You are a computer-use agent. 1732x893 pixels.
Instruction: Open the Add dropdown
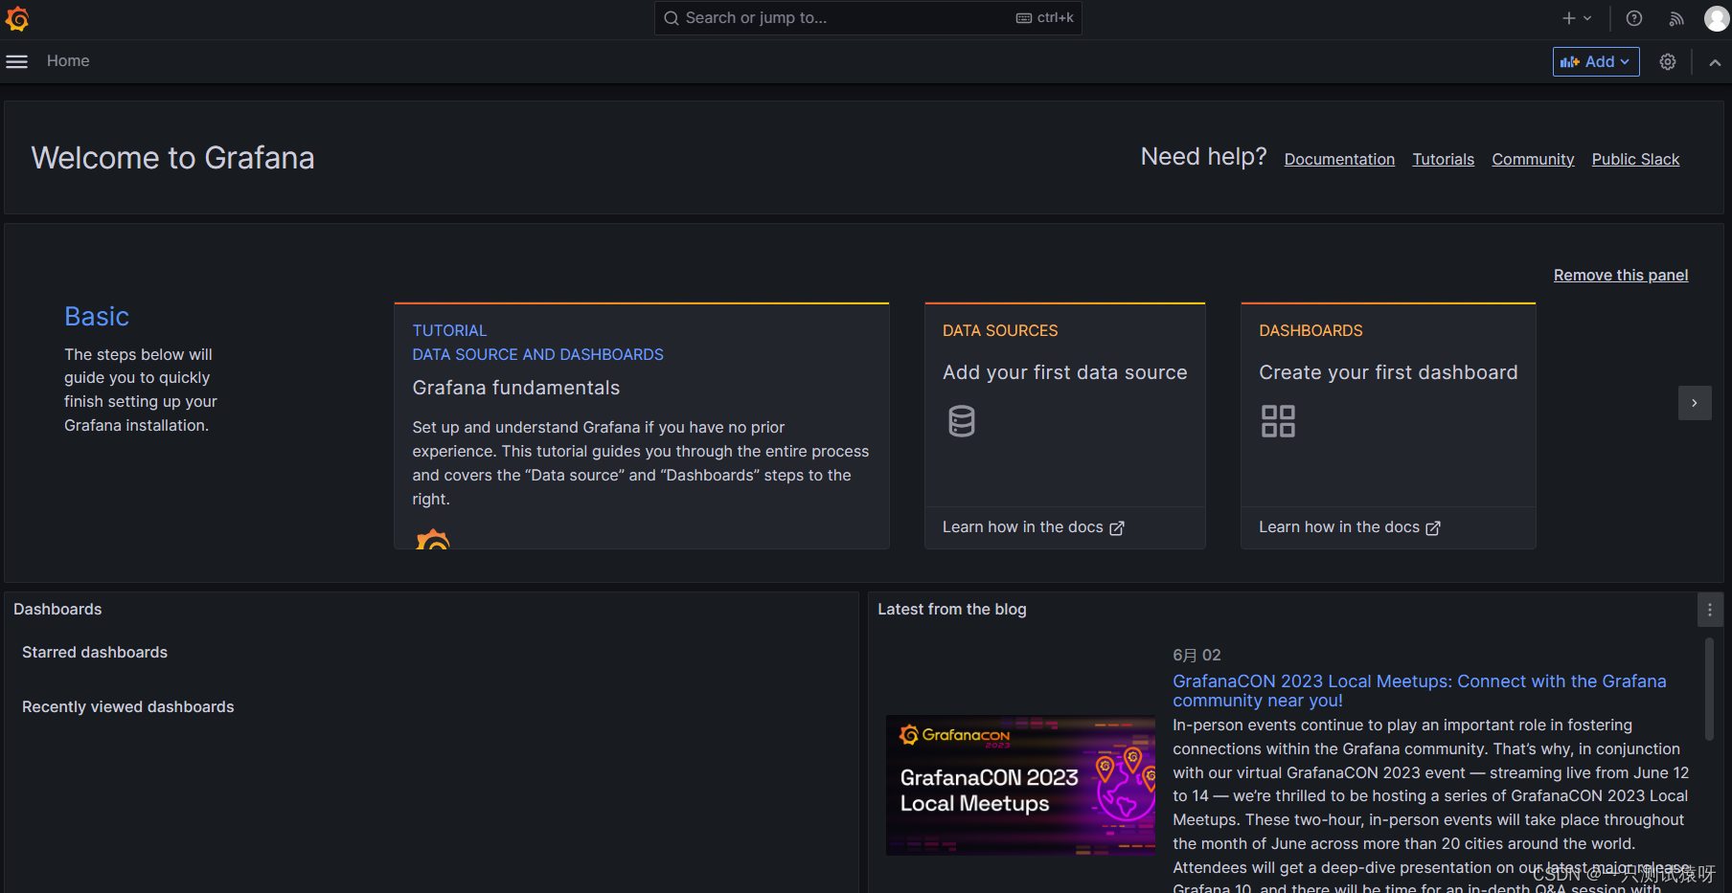1595,60
